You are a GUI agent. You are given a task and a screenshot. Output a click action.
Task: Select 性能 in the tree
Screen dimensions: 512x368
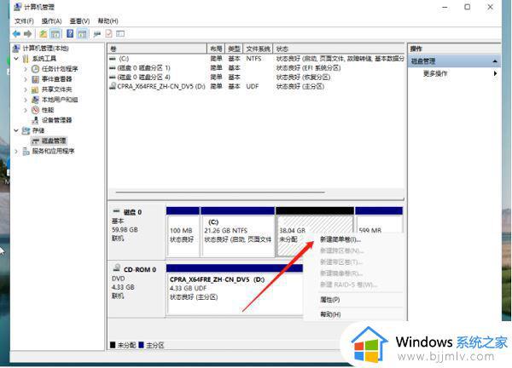pos(48,110)
